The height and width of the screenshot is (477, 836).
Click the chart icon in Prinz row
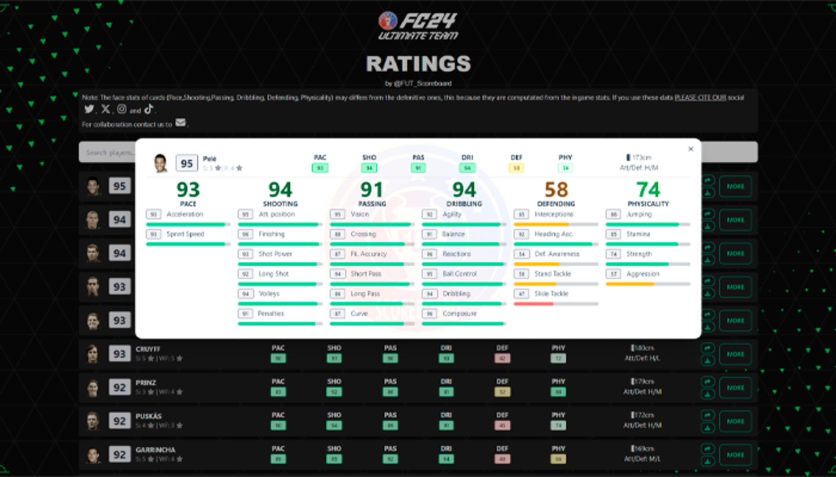[x=708, y=394]
